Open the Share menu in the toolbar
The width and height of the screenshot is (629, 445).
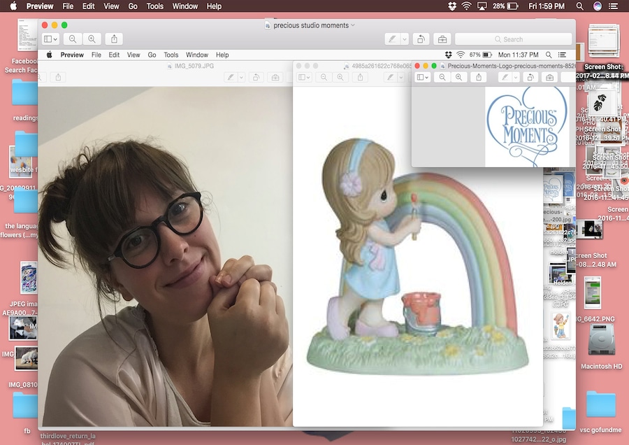click(115, 39)
